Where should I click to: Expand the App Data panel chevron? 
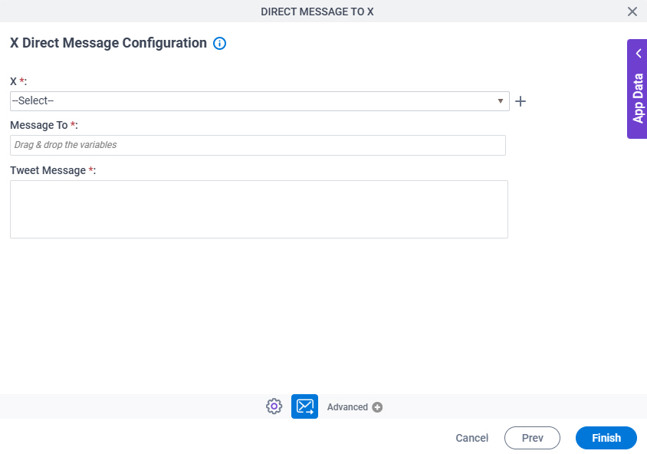[639, 54]
